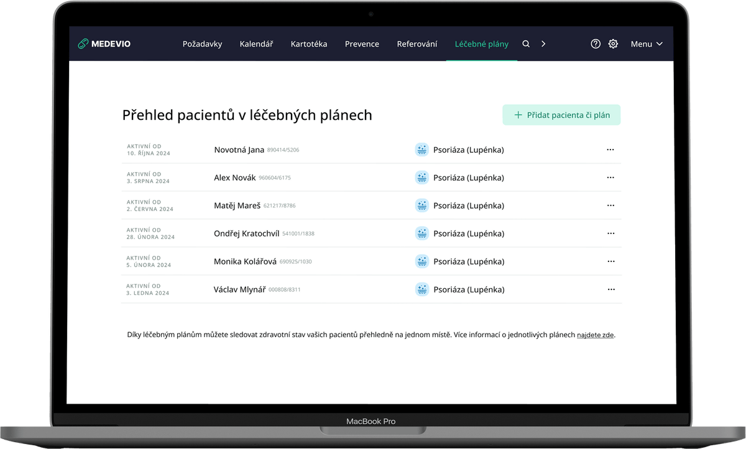Viewport: 746px width, 449px height.
Task: Follow the 'najdete zde' link
Action: pos(595,335)
